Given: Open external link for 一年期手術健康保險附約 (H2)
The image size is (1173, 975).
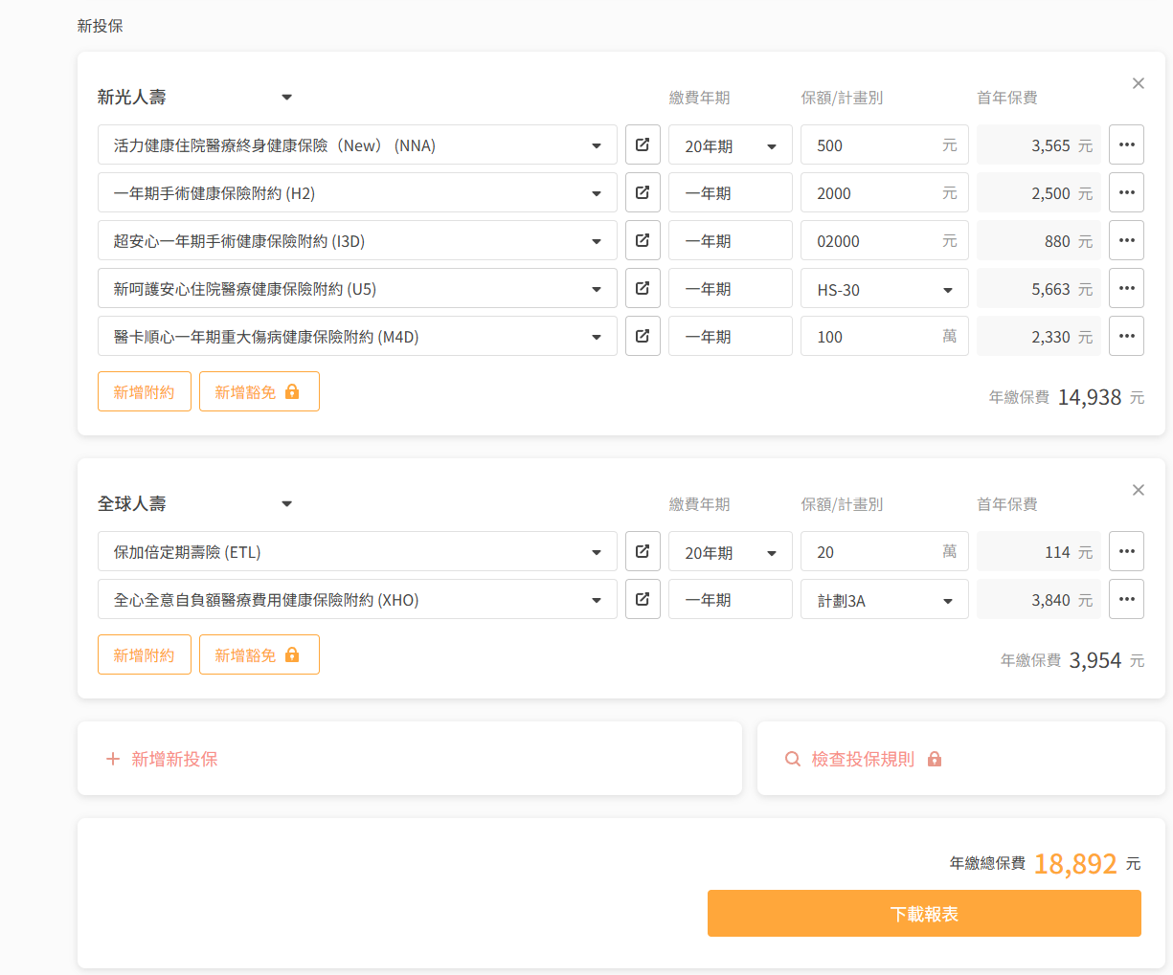Looking at the screenshot, I should coord(643,193).
